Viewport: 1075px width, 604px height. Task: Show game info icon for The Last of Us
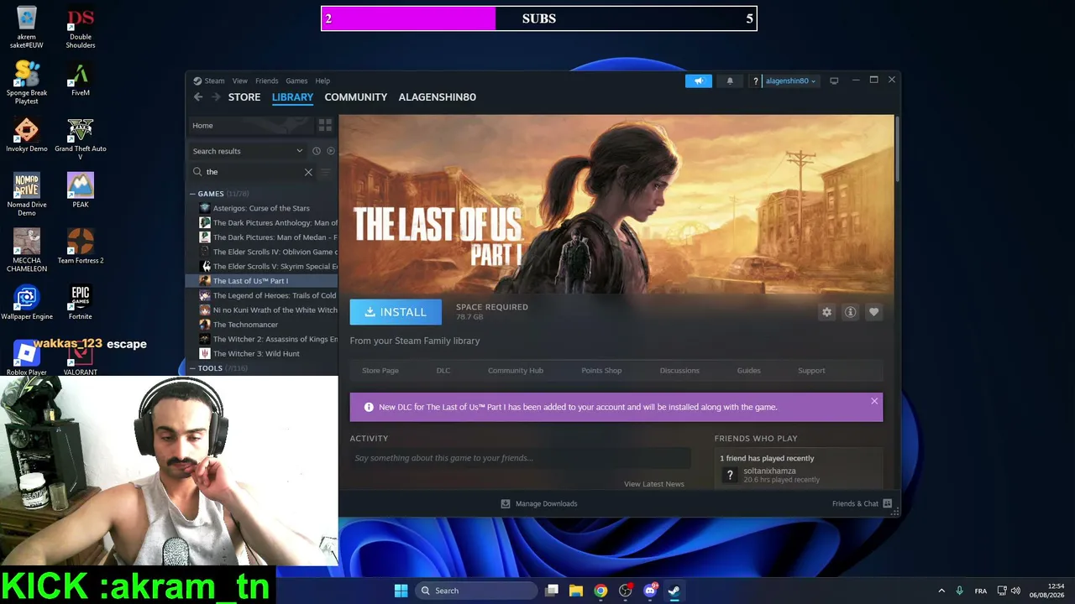point(850,312)
